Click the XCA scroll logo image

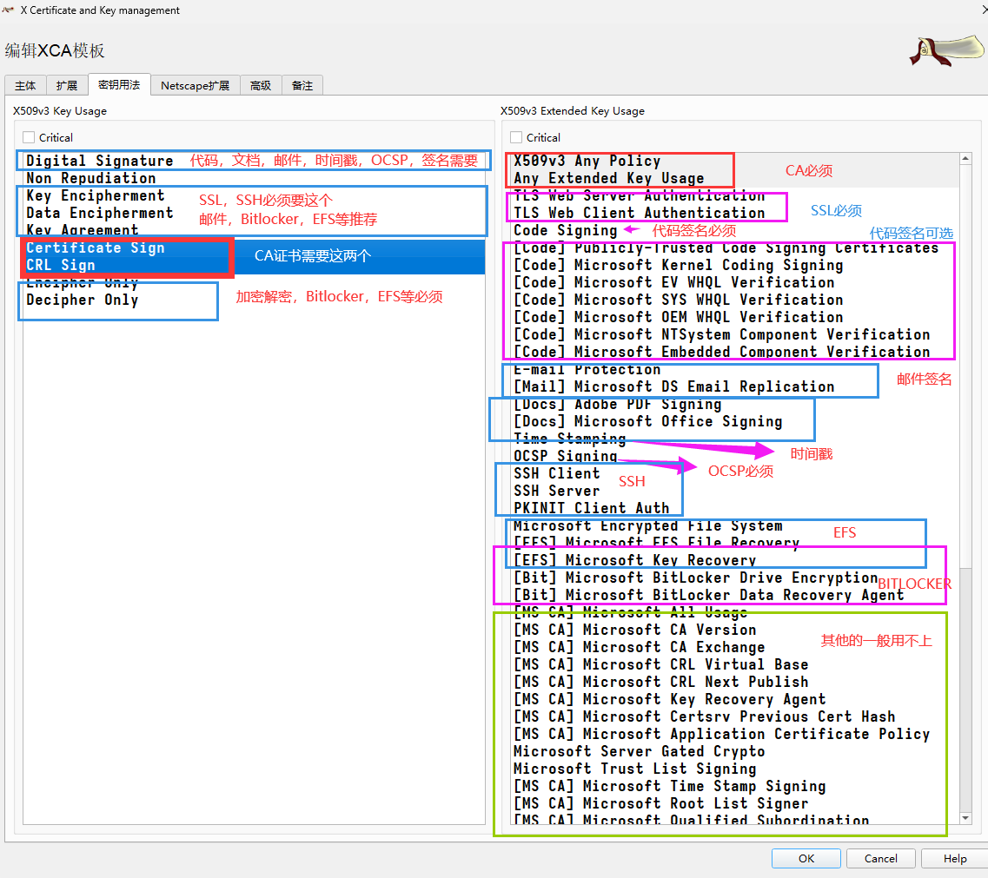(945, 50)
